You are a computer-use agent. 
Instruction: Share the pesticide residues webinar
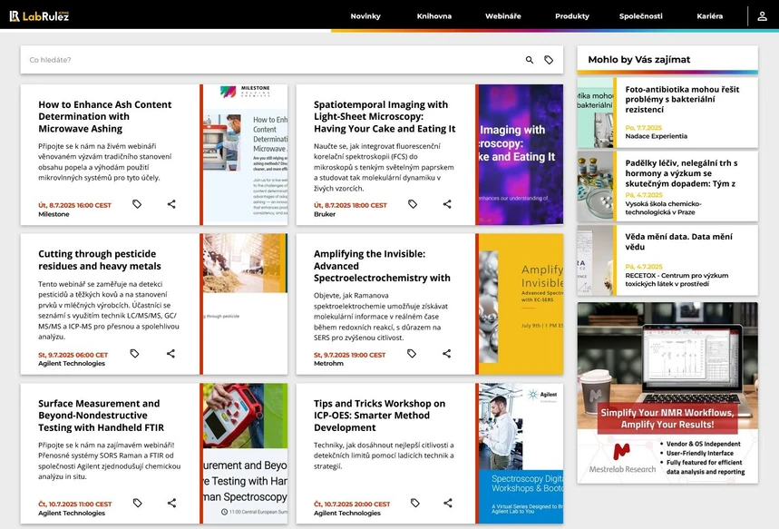[x=170, y=354]
